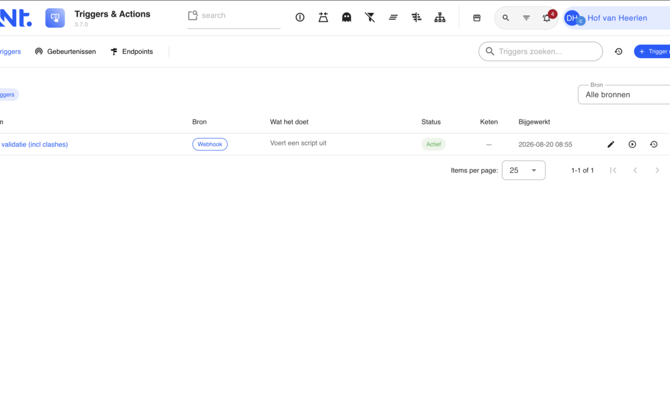Jump to the first page of results
Screen dimensions: 670x418
[x=613, y=170]
